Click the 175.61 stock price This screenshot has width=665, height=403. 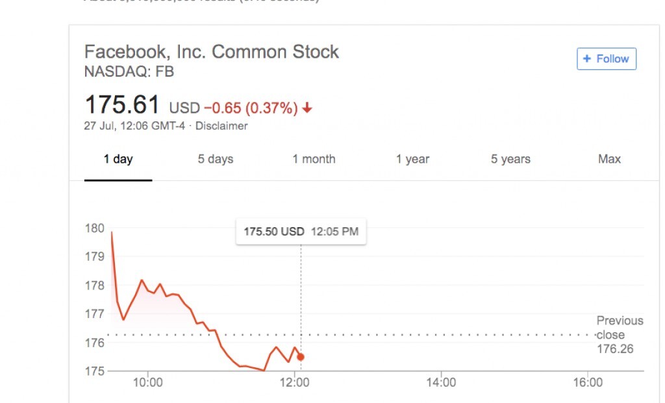pyautogui.click(x=122, y=104)
